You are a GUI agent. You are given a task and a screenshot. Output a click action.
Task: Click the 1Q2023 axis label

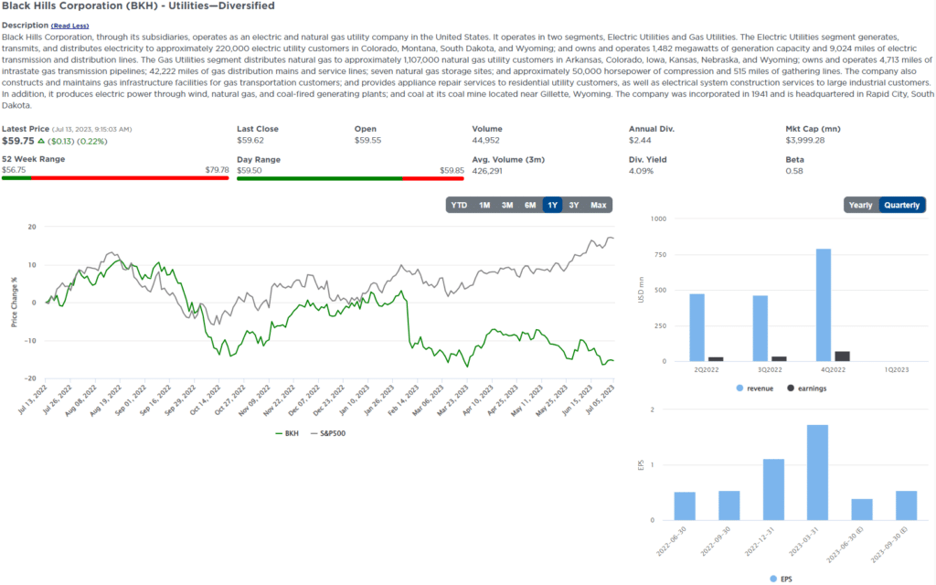point(897,369)
